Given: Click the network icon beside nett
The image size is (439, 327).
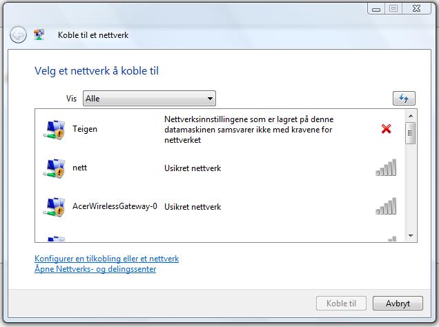Looking at the screenshot, I should click(x=55, y=168).
